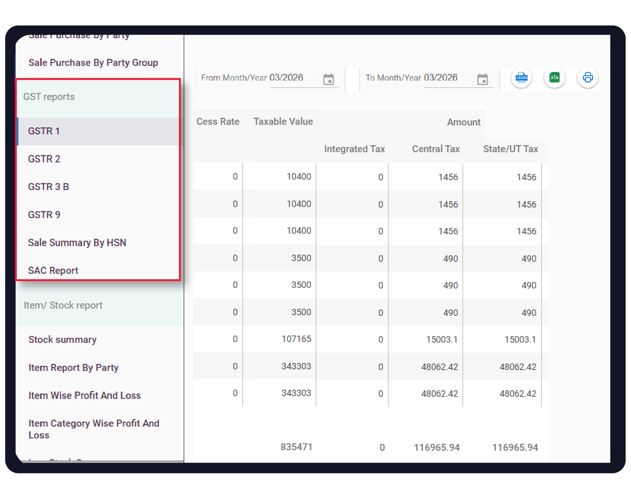Open Sale Summary By HSN

(x=77, y=243)
